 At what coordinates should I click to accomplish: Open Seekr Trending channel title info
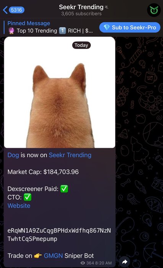[x=81, y=10]
